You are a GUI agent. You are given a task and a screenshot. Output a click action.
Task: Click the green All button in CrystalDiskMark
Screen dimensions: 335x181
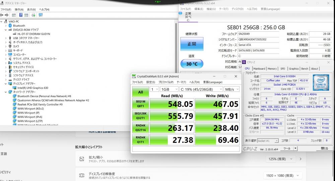140,92
